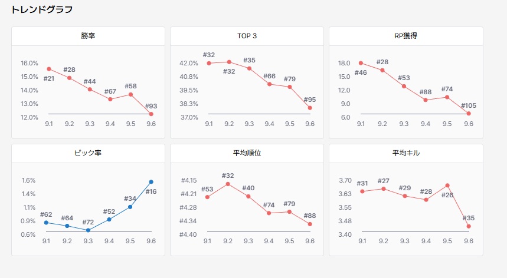Click the #93 data point in 勝率 chart
The width and height of the screenshot is (507, 278).
click(151, 114)
